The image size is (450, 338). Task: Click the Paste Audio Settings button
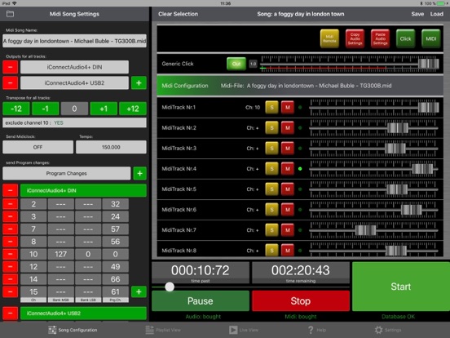pyautogui.click(x=380, y=39)
